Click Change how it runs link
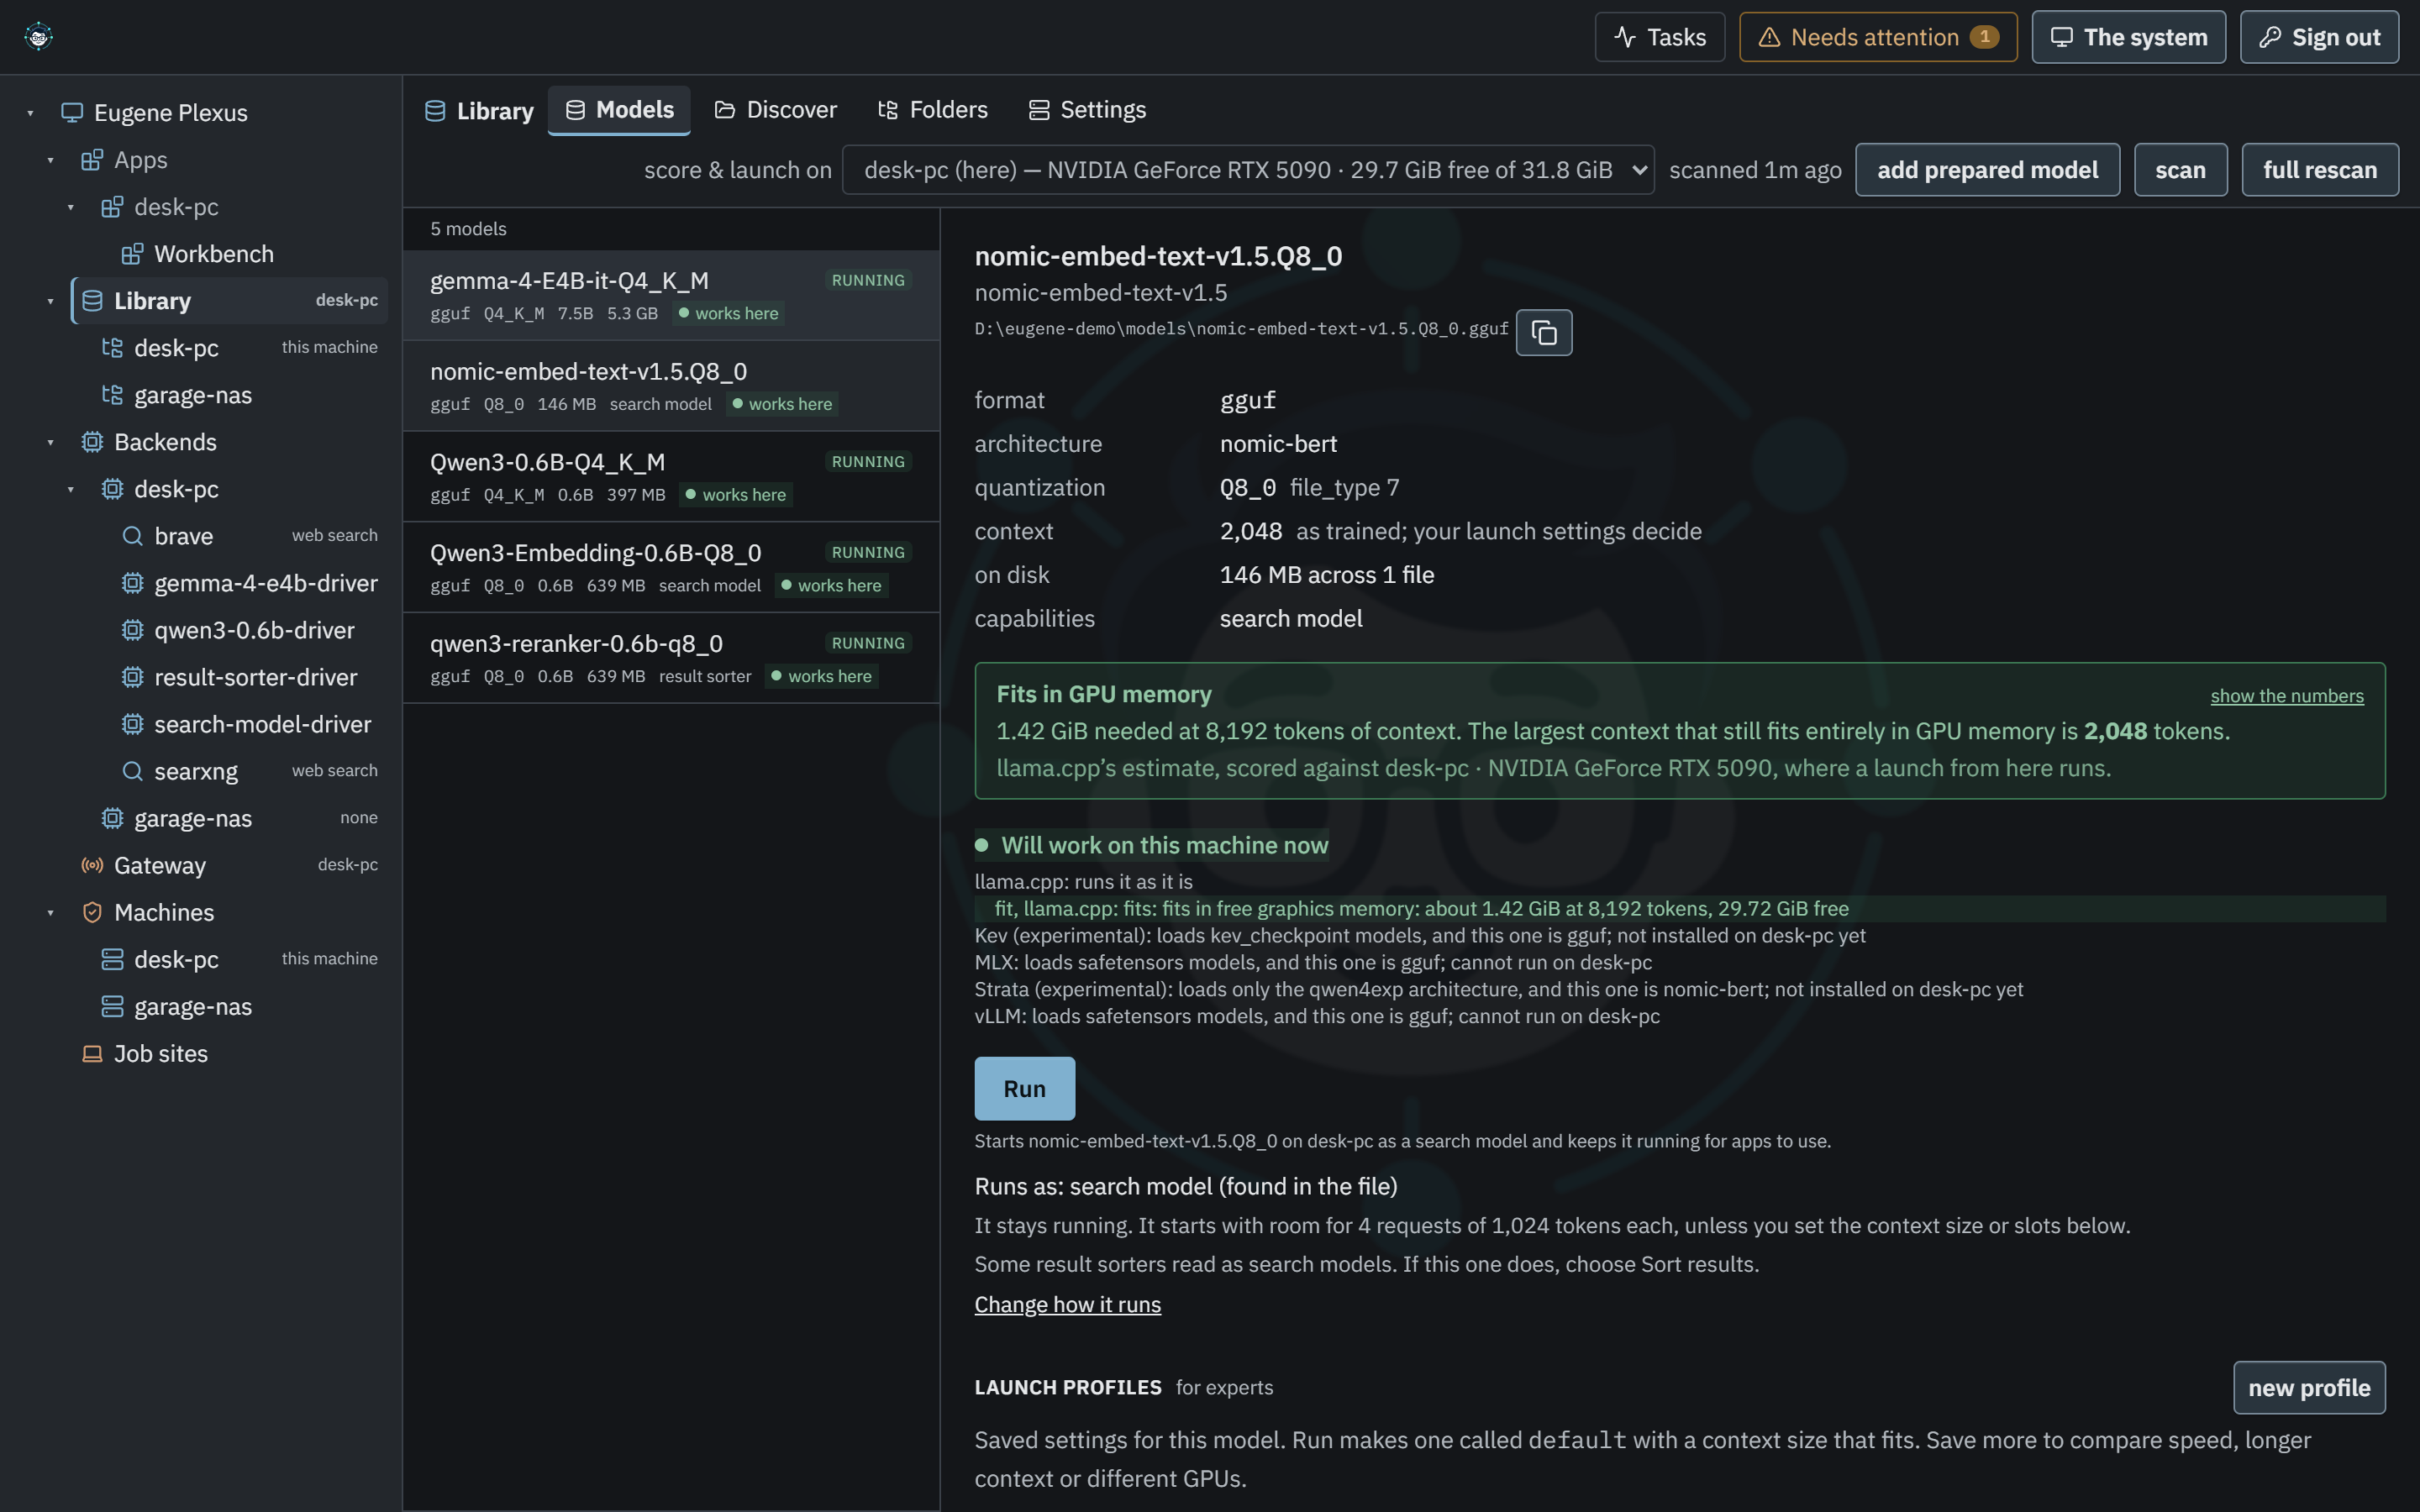The image size is (2420, 1512). (1067, 1304)
